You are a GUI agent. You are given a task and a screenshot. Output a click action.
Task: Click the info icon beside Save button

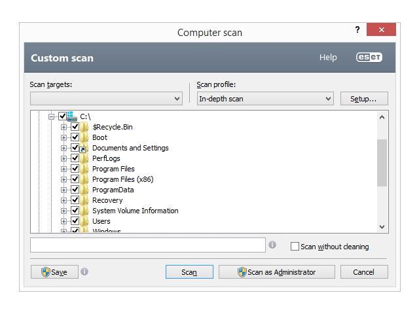pyautogui.click(x=84, y=271)
